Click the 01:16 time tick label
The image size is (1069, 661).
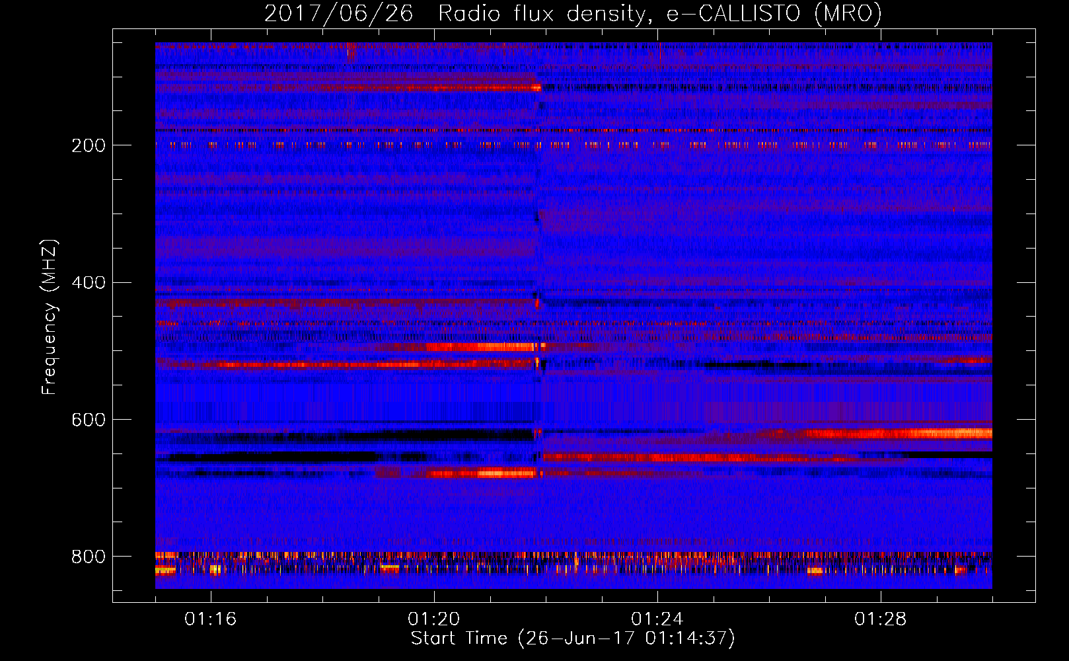210,619
